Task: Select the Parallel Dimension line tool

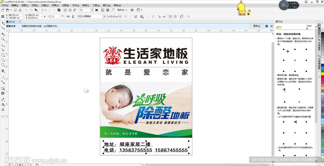Action: tap(3, 77)
